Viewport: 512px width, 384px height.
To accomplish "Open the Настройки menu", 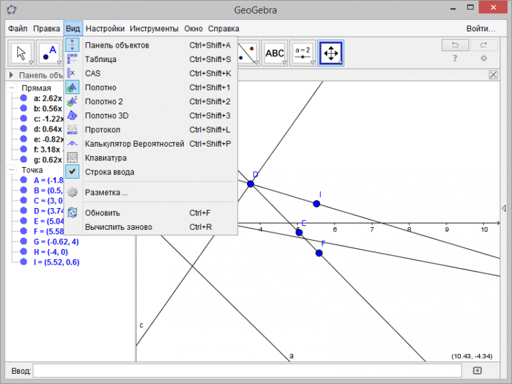I will pyautogui.click(x=105, y=29).
